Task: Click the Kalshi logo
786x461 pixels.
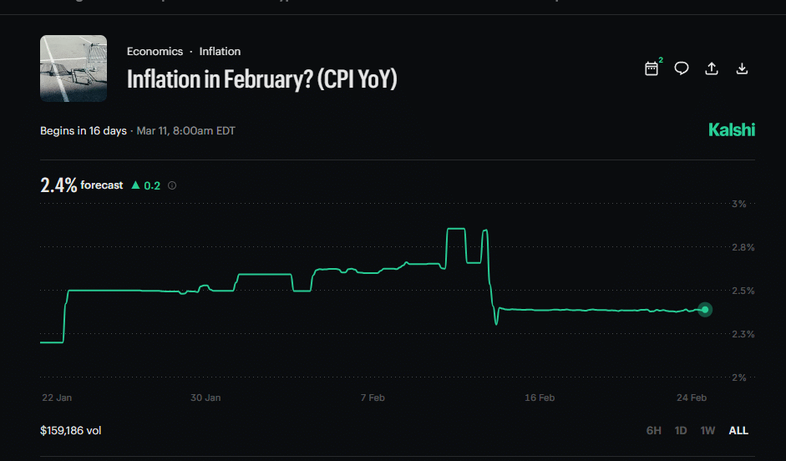Action: [731, 129]
